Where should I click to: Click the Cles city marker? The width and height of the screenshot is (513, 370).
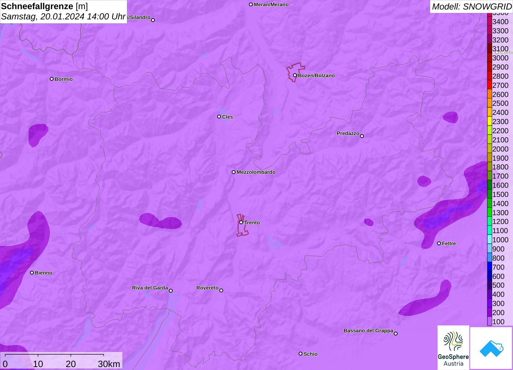pyautogui.click(x=219, y=117)
